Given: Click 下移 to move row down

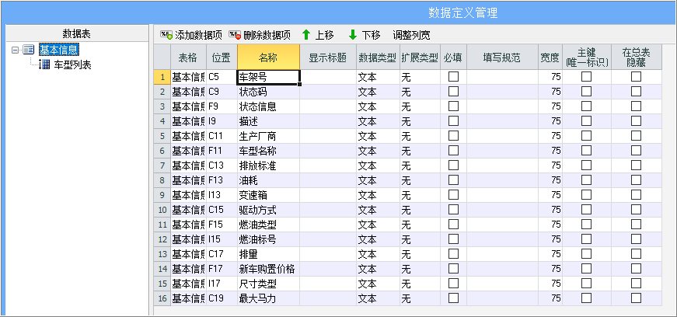Looking at the screenshot, I should pyautogui.click(x=365, y=35).
